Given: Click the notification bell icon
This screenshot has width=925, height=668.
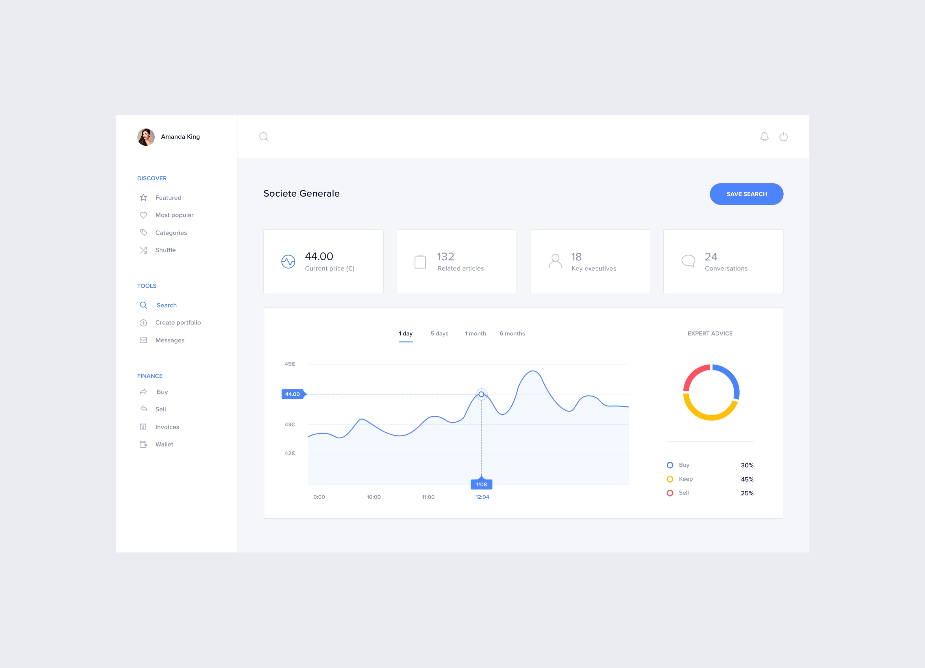Looking at the screenshot, I should pos(764,136).
